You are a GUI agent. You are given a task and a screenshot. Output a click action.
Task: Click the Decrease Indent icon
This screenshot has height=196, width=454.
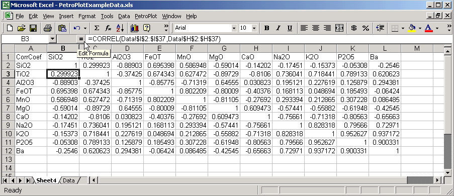click(380, 28)
